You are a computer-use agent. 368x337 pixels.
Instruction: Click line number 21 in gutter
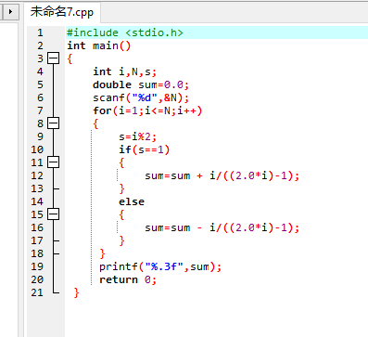click(37, 292)
